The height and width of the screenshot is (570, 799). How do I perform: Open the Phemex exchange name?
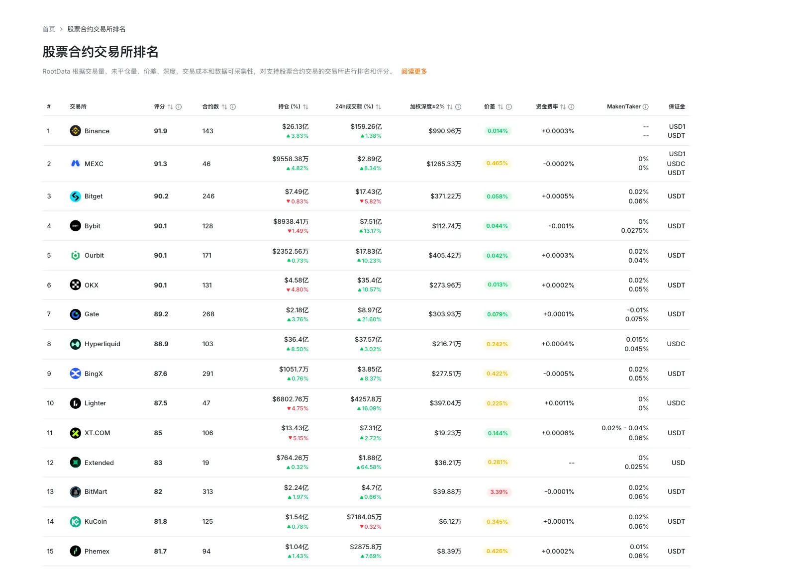coord(97,552)
